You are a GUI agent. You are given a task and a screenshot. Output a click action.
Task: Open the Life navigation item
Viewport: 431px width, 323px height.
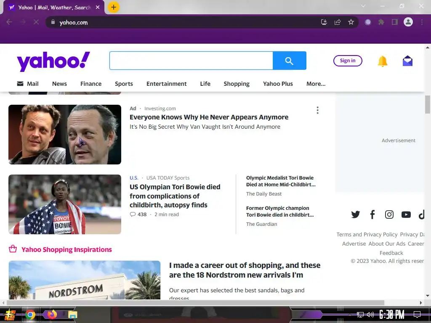click(x=205, y=84)
